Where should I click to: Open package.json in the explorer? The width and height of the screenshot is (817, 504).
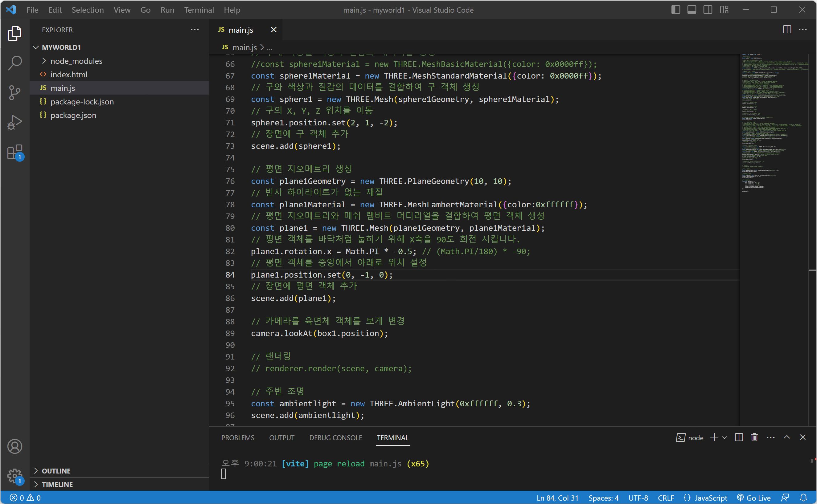(73, 115)
